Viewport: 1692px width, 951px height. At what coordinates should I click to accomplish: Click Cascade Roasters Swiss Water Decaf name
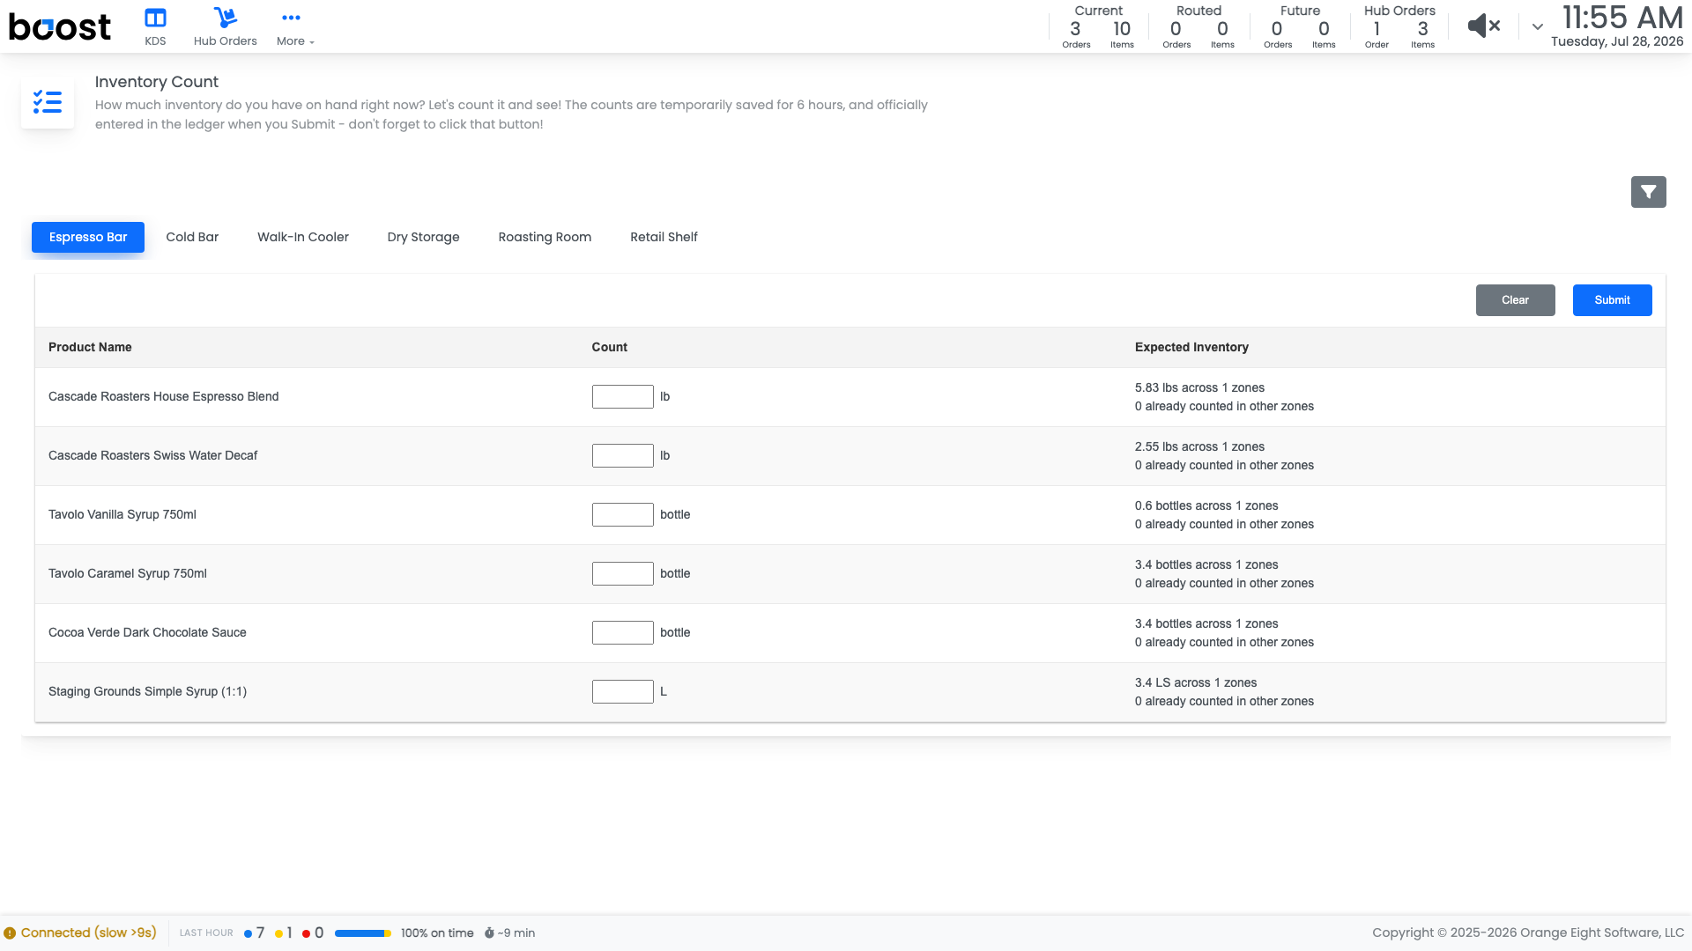click(x=153, y=455)
